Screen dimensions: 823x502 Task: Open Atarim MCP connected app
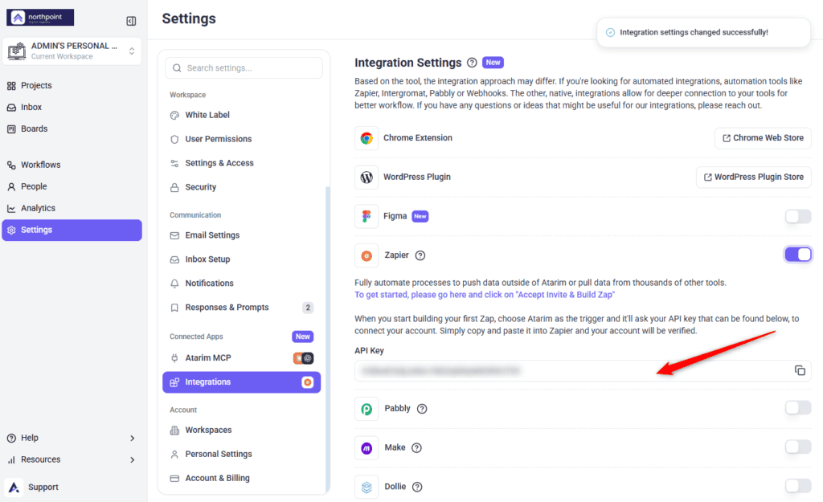click(x=241, y=357)
